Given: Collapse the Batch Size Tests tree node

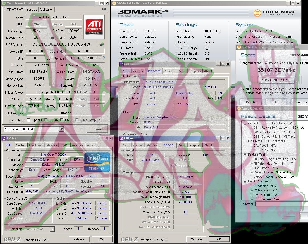Looking at the screenshot, I should point(245,181).
